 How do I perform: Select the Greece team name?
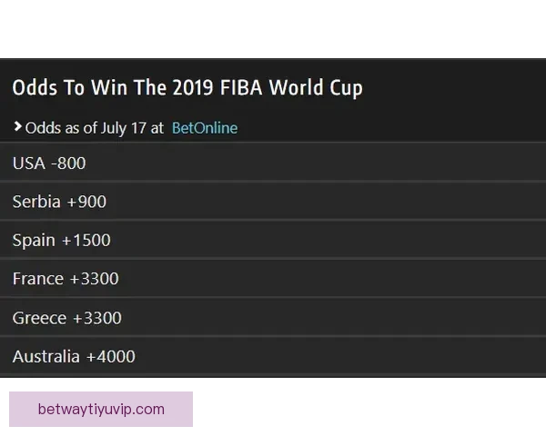click(x=39, y=318)
